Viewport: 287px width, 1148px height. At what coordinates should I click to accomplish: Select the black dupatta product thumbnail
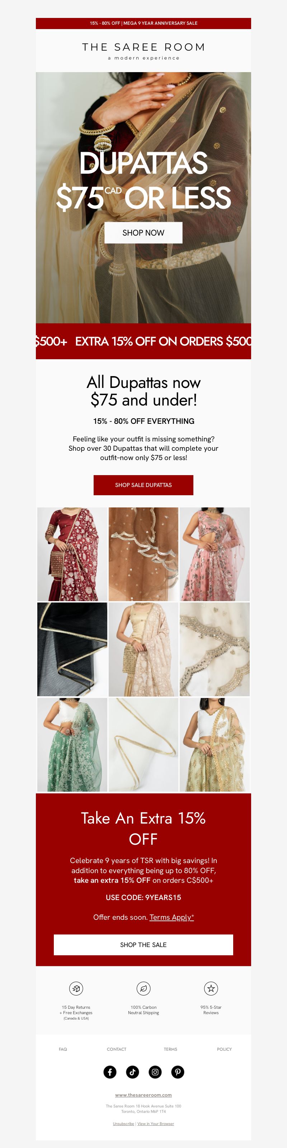click(x=72, y=649)
